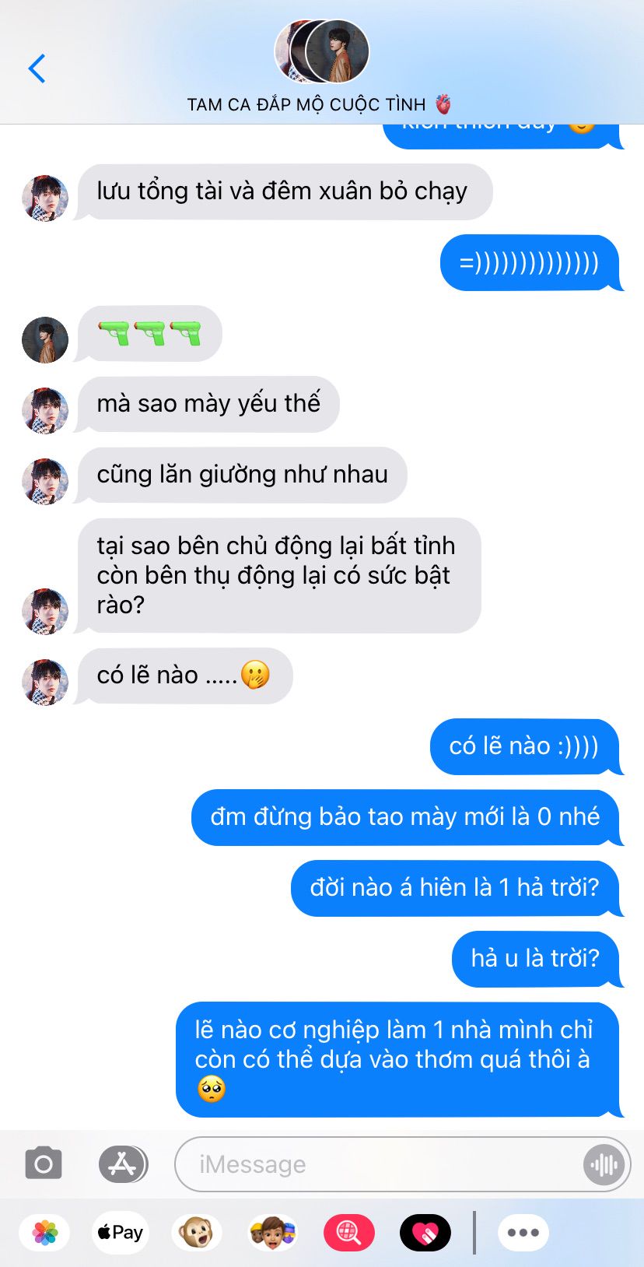Open the Photos app icon in drawer
The image size is (644, 1267).
click(x=45, y=1233)
